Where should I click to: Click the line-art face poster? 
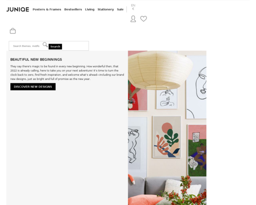(196, 87)
